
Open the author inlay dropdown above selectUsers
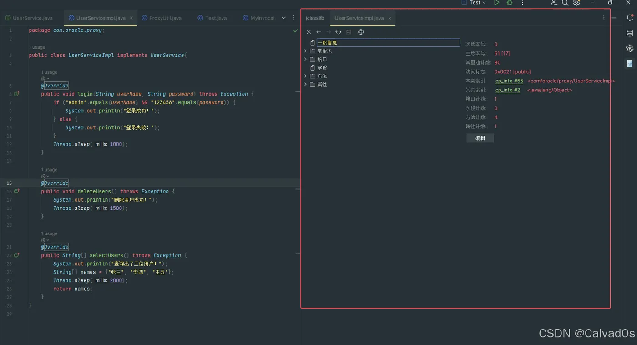(x=45, y=240)
